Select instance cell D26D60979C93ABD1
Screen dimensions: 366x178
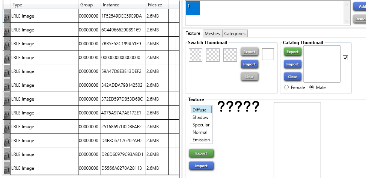123,154
